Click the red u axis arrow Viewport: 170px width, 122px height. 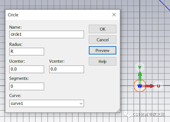[x=149, y=86]
